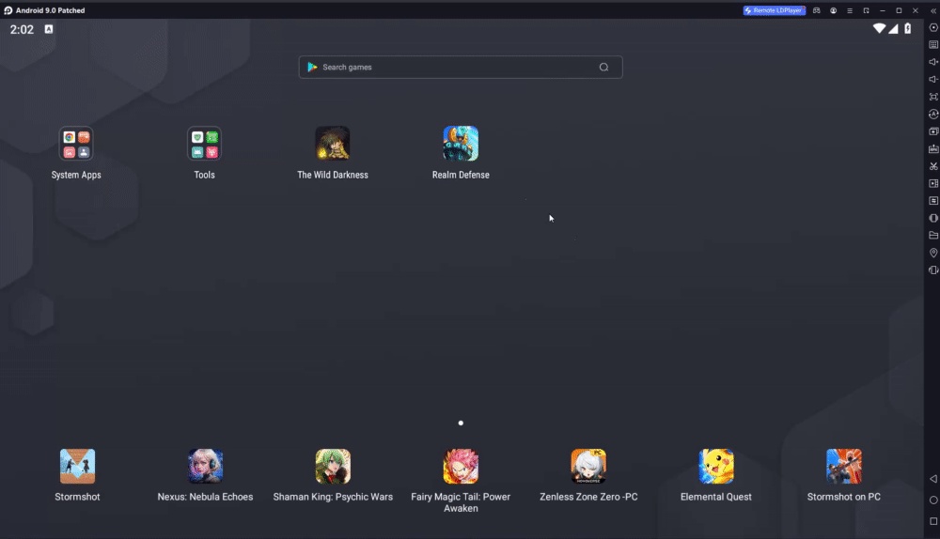Take a screenshot with scissors icon
940x539 pixels.
coord(933,166)
